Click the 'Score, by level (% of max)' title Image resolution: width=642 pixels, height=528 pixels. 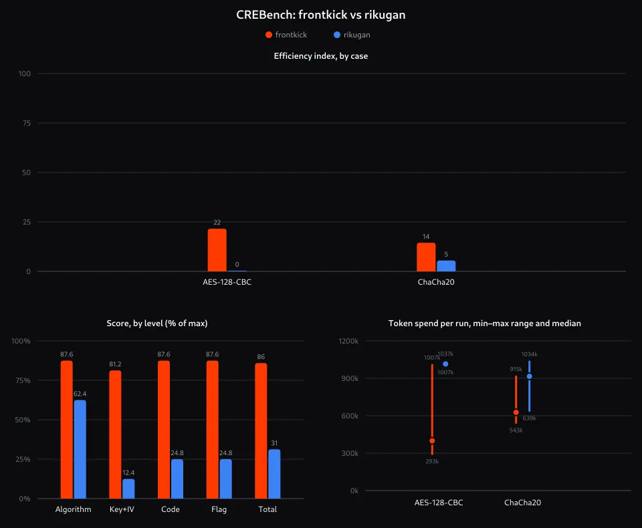(157, 323)
